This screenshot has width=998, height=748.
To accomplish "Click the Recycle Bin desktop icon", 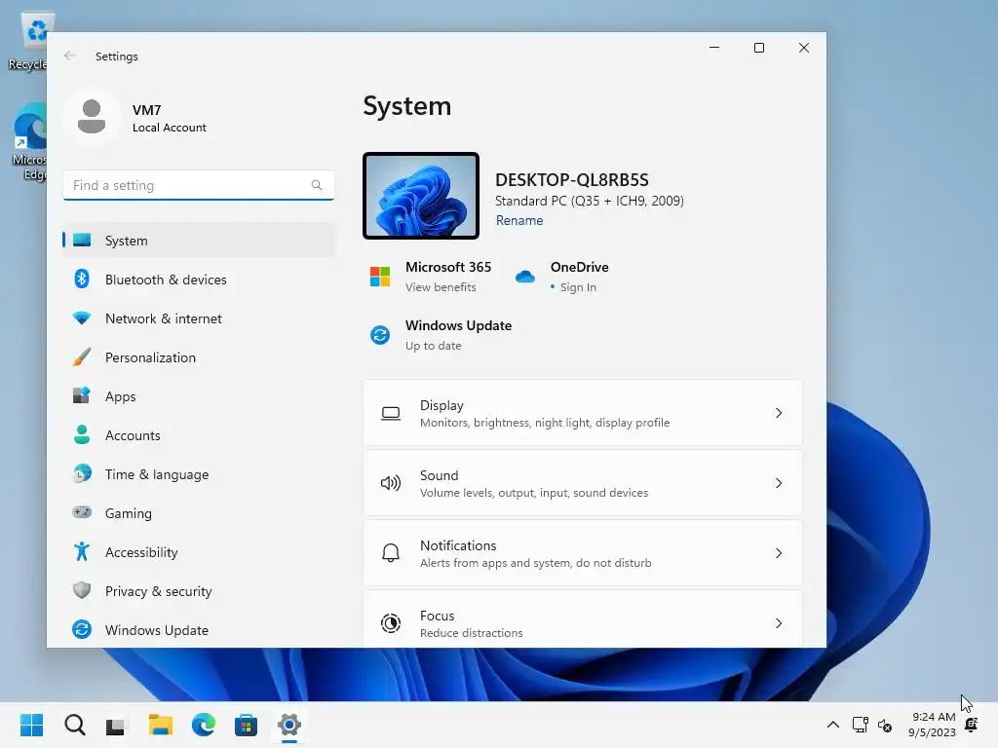I will click(28, 41).
